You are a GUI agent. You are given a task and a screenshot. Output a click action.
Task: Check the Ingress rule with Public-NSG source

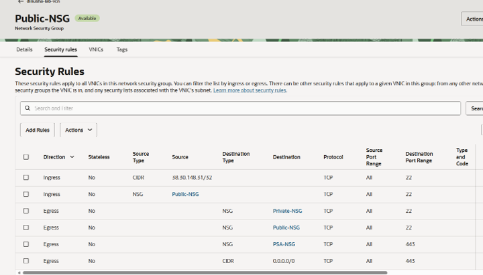click(x=26, y=194)
